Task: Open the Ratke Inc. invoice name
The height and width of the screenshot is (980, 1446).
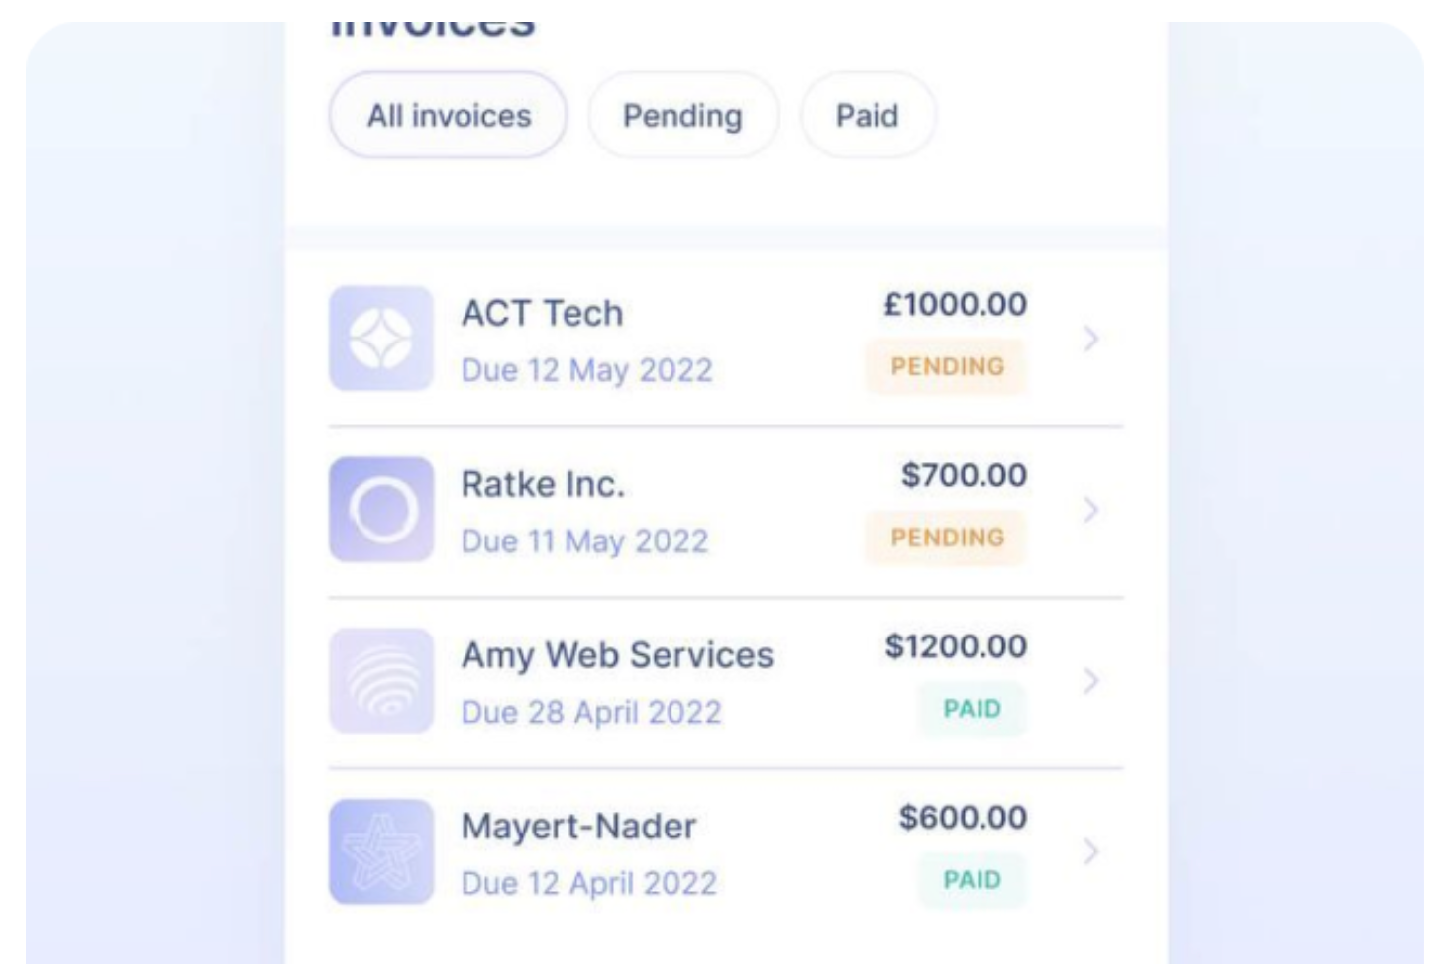Action: 543,485
